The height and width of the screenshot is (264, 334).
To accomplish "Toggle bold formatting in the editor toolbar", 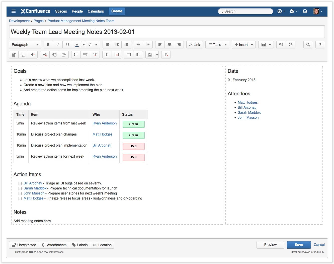I will pos(48,45).
